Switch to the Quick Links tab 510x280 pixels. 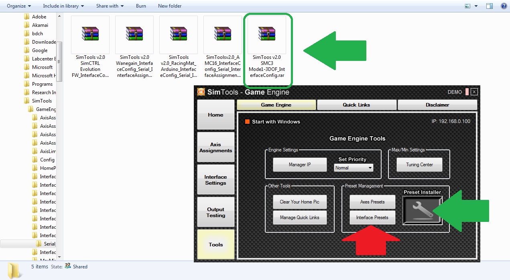(356, 105)
